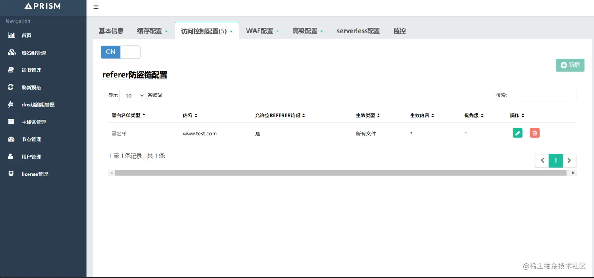This screenshot has height=278, width=594.
Task: Switch to the serverless配置 tab
Action: point(358,31)
